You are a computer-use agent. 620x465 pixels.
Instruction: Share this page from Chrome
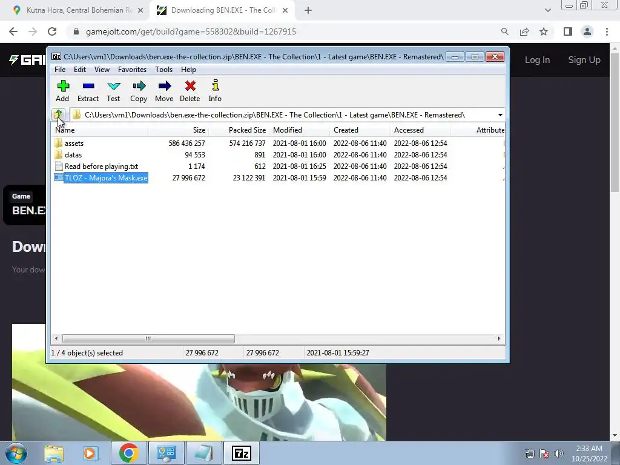pos(524,31)
